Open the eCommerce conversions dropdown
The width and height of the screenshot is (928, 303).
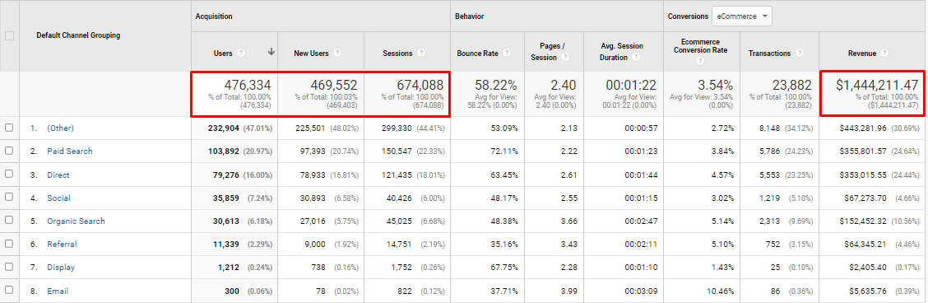click(x=741, y=16)
